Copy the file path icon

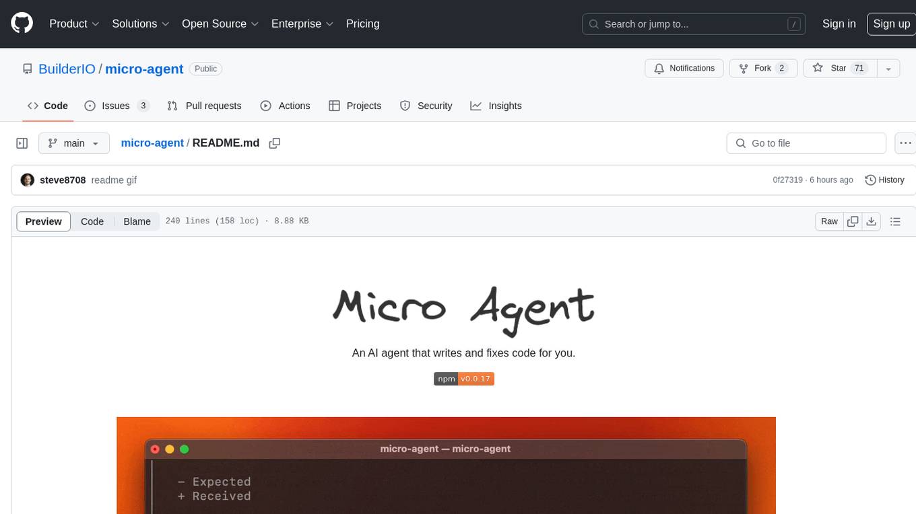point(274,143)
